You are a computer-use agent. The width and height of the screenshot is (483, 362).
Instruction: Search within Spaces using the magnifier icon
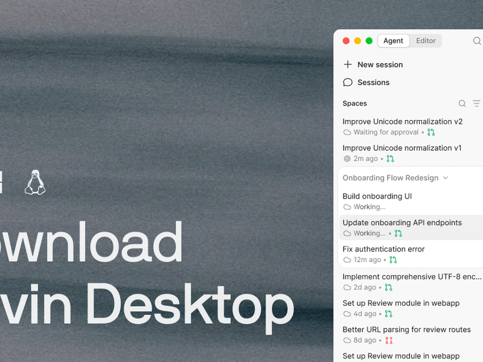462,103
